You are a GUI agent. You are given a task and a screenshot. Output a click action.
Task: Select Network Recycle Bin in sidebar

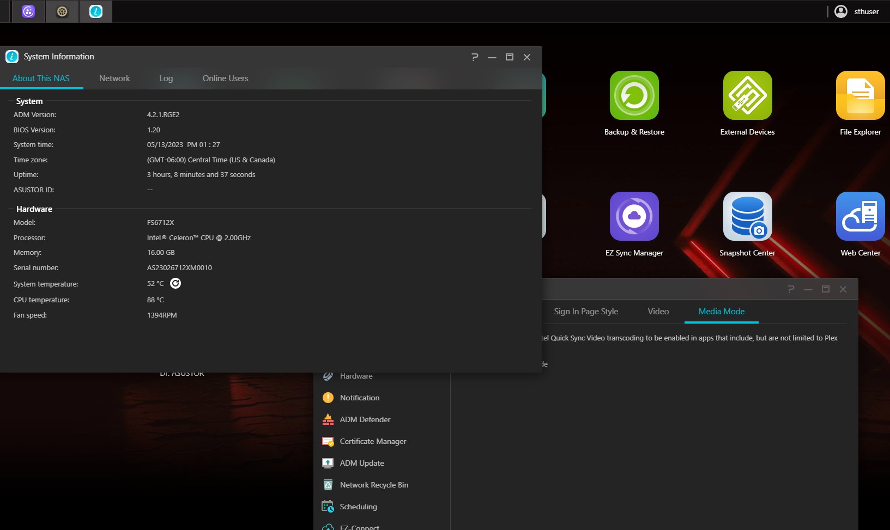click(374, 485)
